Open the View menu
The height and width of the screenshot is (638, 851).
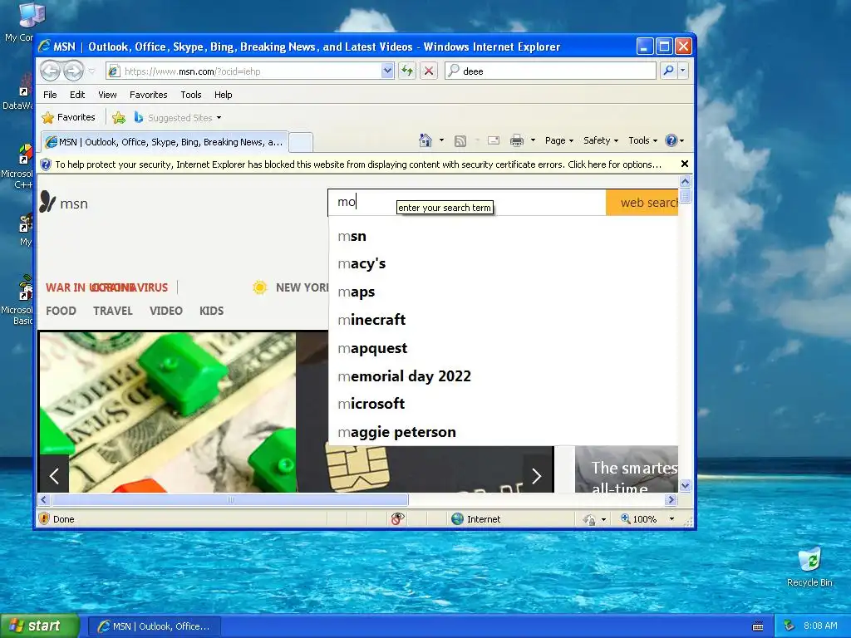[x=107, y=95]
